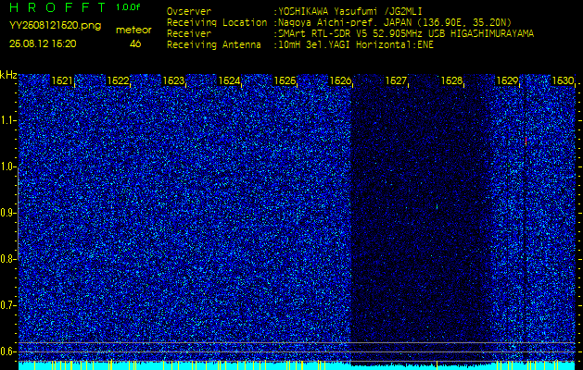Click the 1524 time marker

pyautogui.click(x=229, y=80)
